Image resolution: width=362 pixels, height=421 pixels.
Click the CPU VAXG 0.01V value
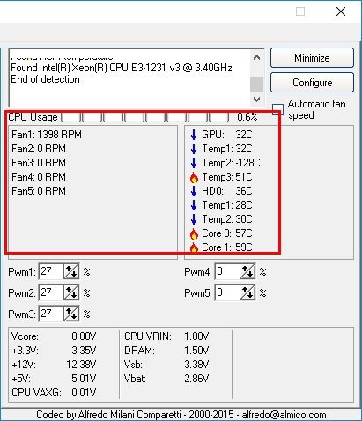(84, 393)
